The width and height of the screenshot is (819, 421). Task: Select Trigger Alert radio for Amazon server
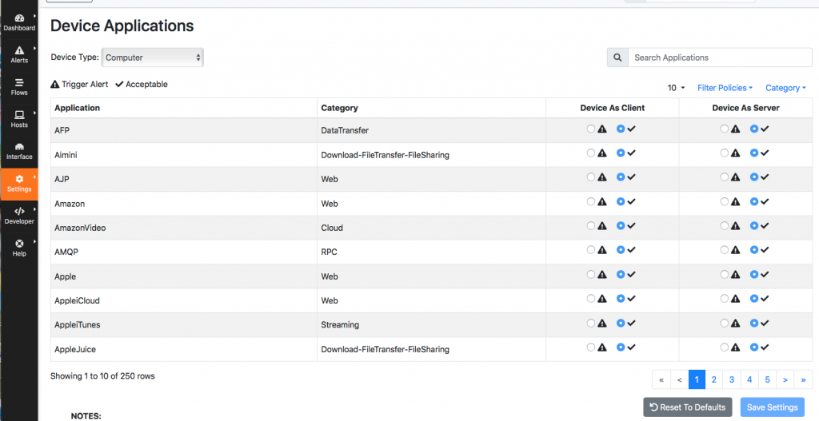[724, 201]
